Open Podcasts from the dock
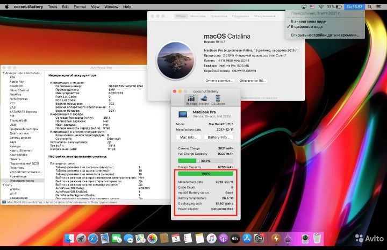Viewport: 387px width, 250px height. 224,239
